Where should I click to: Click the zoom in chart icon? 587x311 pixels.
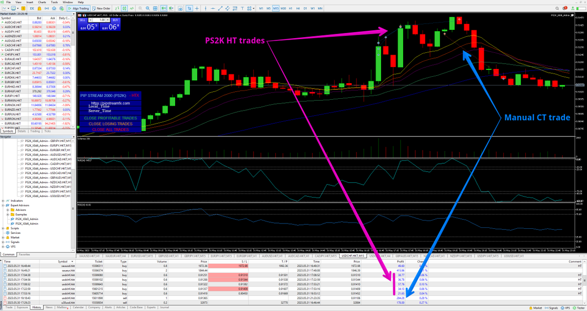click(x=140, y=8)
